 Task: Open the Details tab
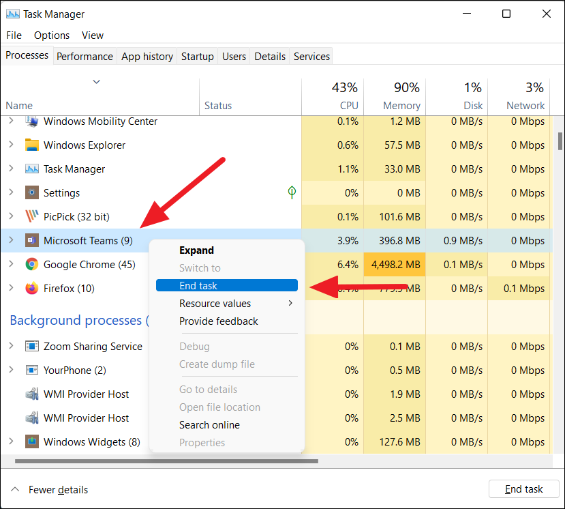(x=270, y=56)
